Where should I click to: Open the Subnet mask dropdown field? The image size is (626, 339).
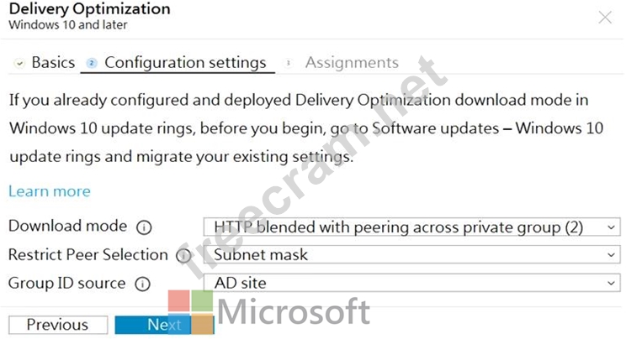pyautogui.click(x=411, y=254)
